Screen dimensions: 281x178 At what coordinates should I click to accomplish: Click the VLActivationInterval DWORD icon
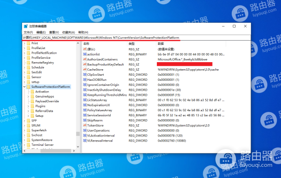pos(85,135)
